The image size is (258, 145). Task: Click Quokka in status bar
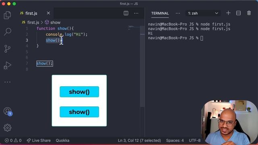62,141
